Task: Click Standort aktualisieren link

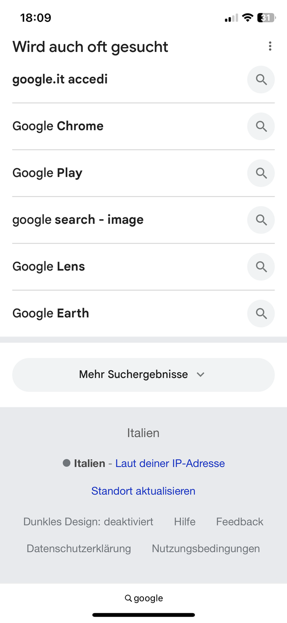Action: pos(143,491)
